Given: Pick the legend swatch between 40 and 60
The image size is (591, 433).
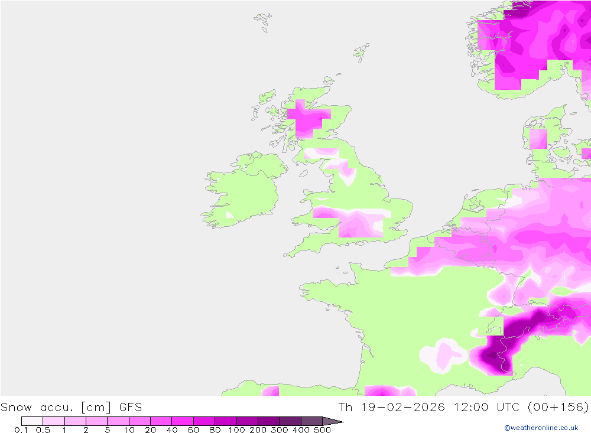Looking at the screenshot, I should [x=183, y=421].
